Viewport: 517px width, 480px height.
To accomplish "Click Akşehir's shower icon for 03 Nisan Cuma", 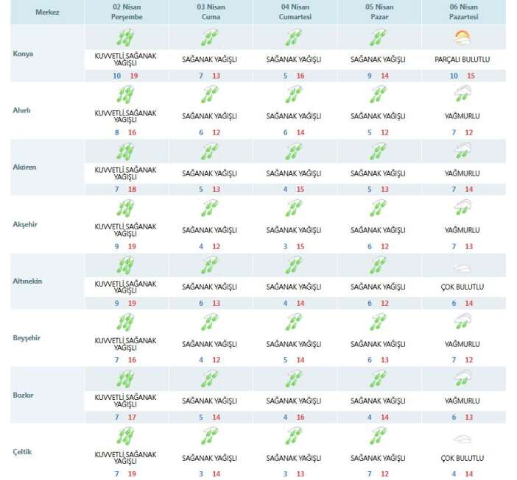I will pos(210,209).
